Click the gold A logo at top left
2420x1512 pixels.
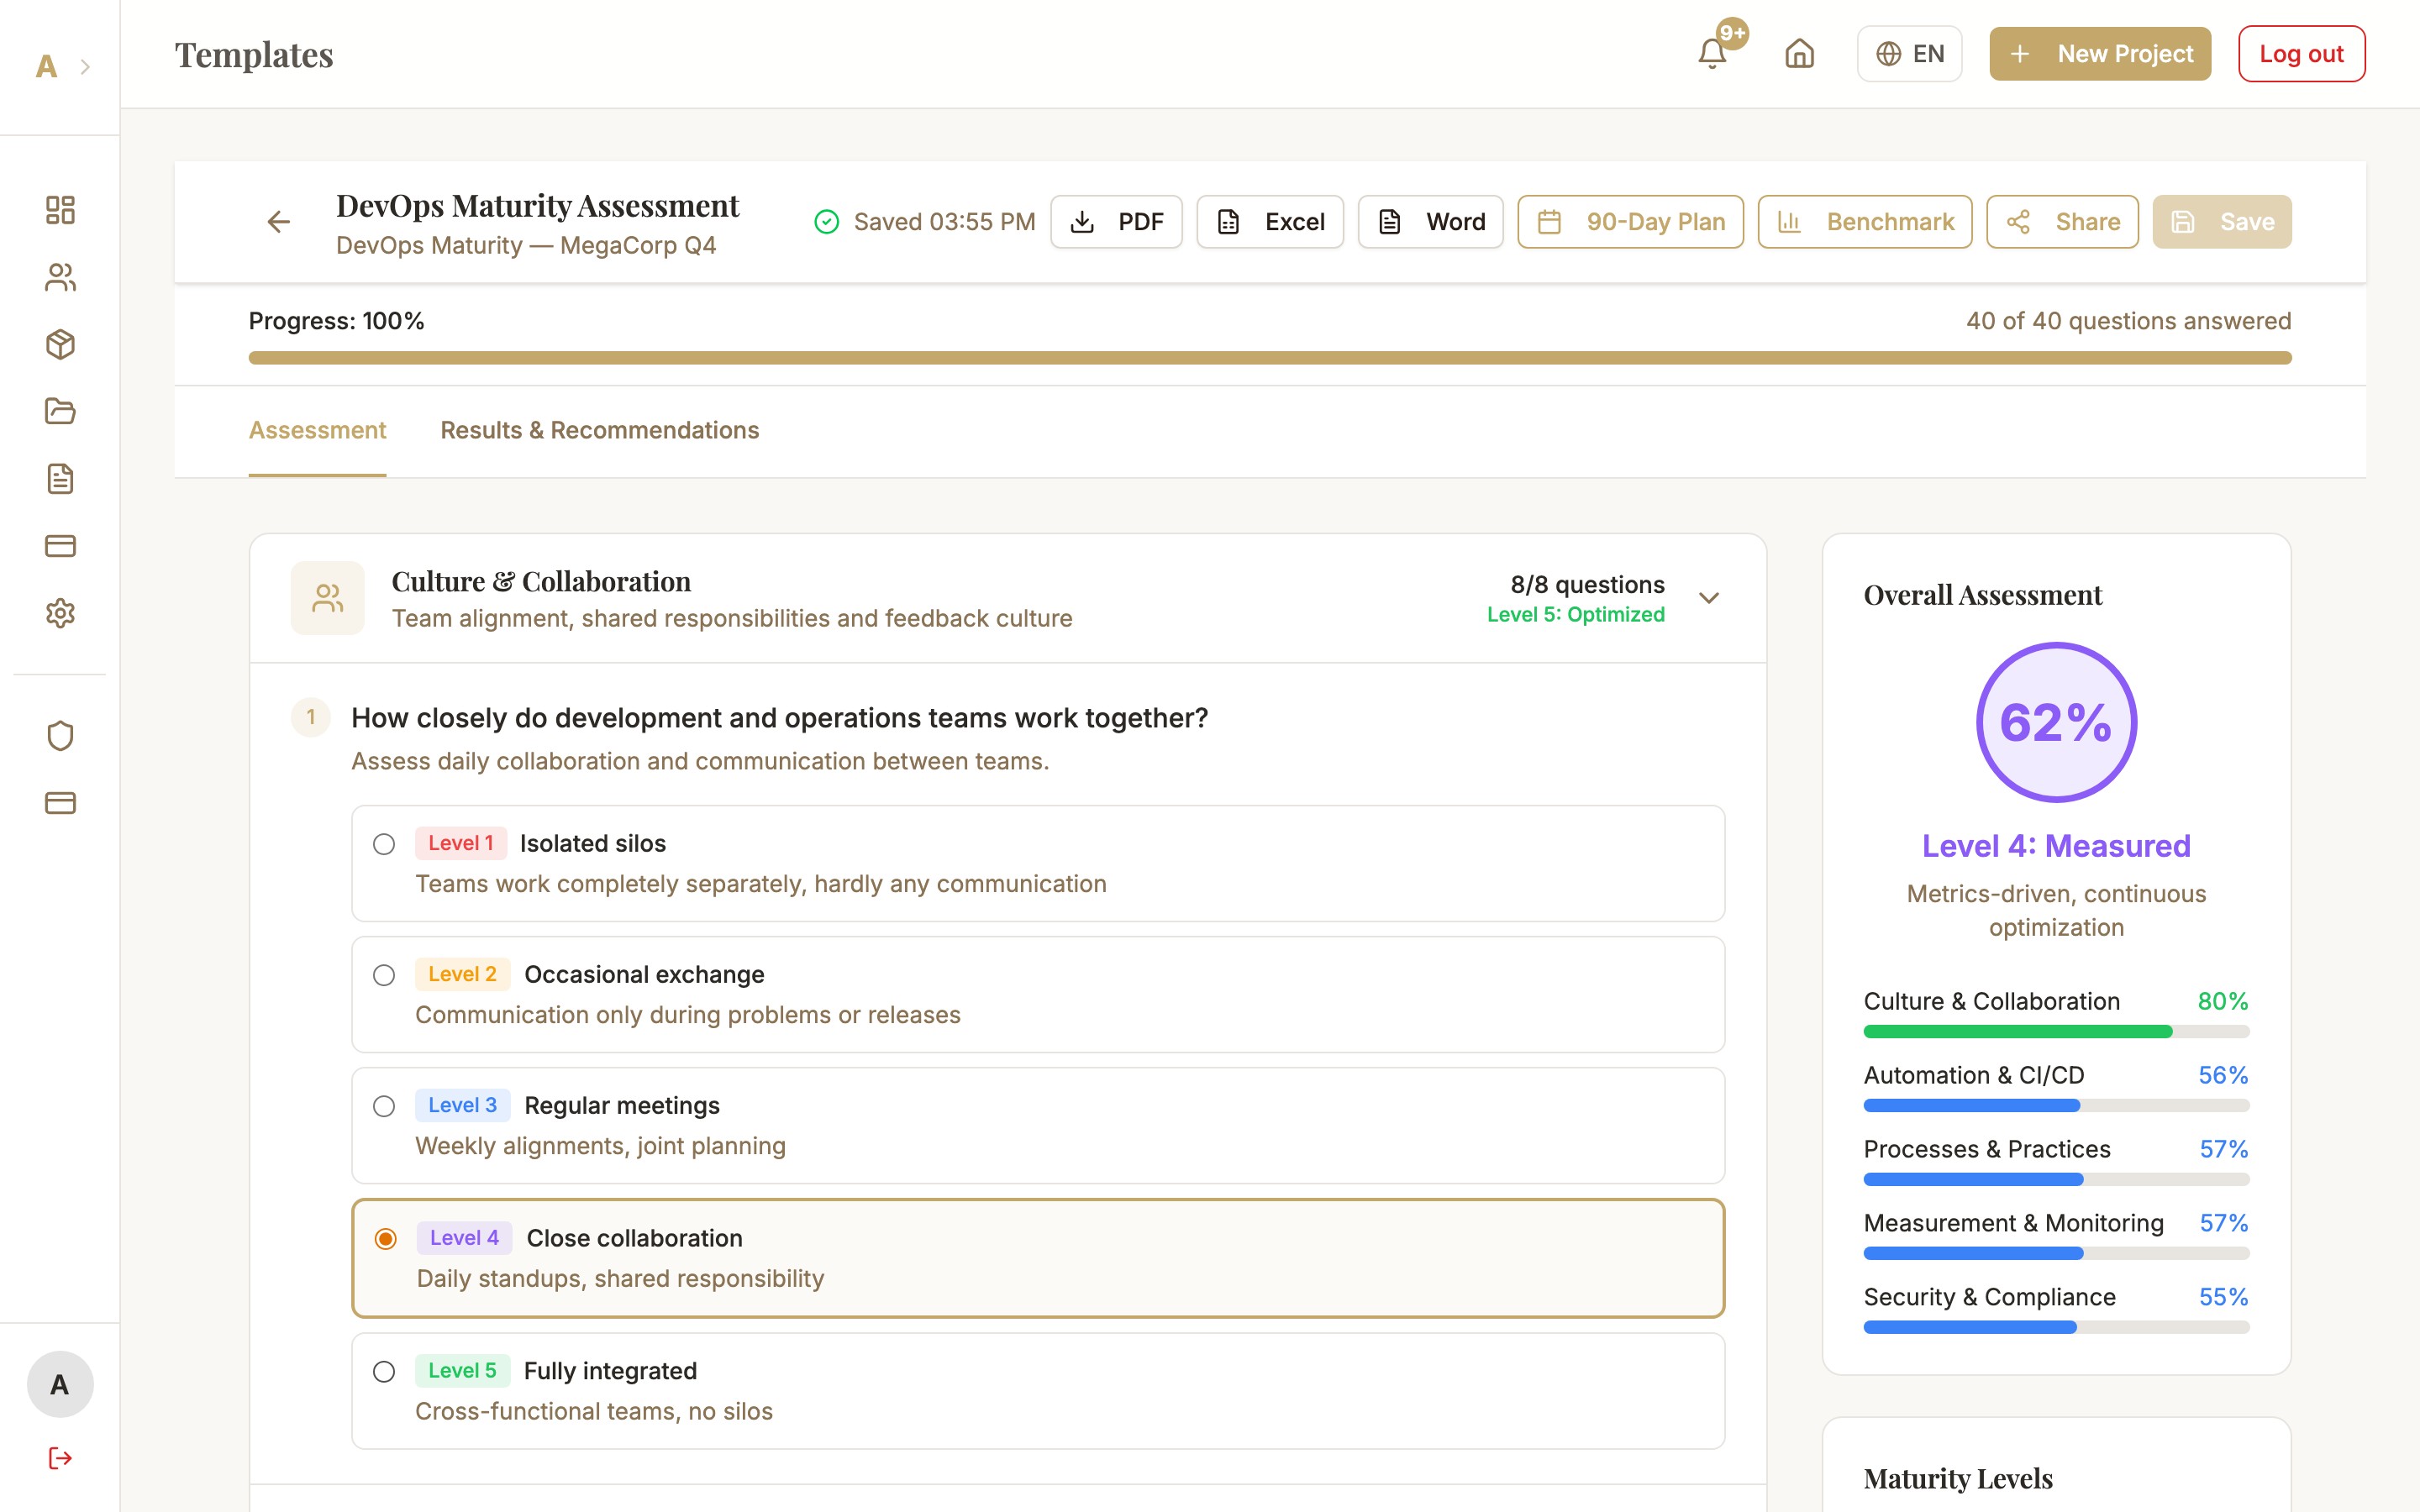click(x=46, y=67)
